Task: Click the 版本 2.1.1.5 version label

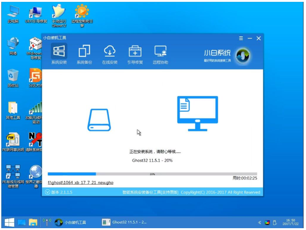Action: point(61,192)
